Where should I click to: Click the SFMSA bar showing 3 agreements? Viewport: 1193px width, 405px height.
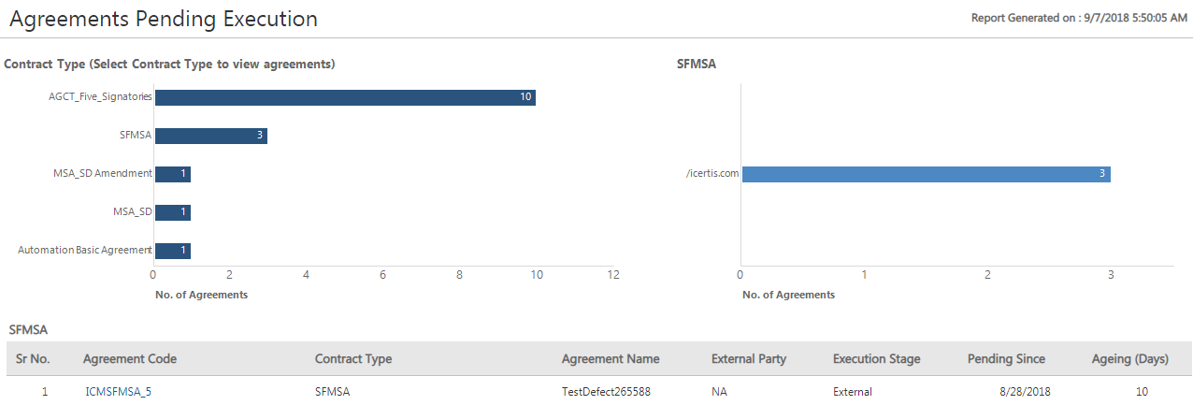(210, 137)
